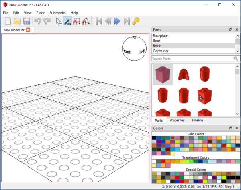241x190 pixels.
Task: Select the arrow Select tool
Action: coord(58,21)
